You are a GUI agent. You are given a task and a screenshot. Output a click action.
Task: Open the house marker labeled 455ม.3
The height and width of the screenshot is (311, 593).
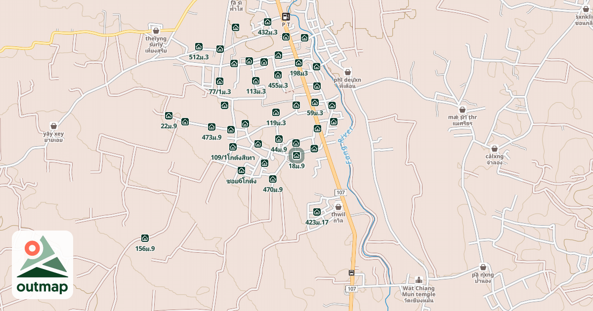tap(278, 75)
